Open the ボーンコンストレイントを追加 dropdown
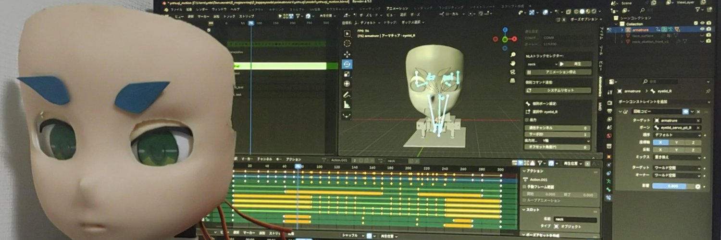The width and height of the screenshot is (721, 240). point(664,102)
